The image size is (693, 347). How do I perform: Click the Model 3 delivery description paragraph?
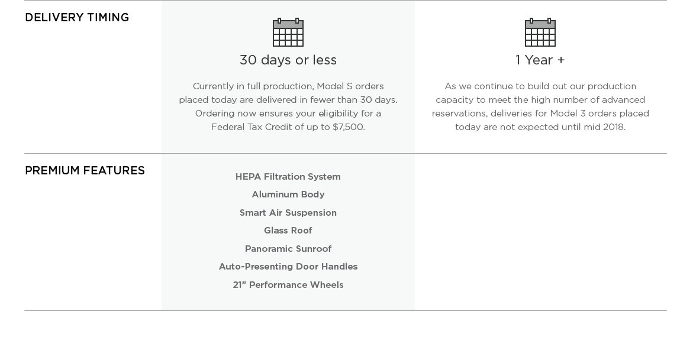(x=540, y=106)
